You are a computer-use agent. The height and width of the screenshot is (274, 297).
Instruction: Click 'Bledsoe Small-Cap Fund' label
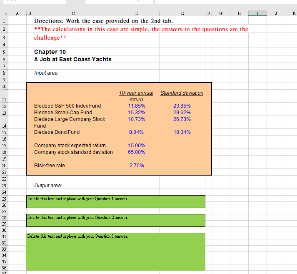pyautogui.click(x=63, y=113)
